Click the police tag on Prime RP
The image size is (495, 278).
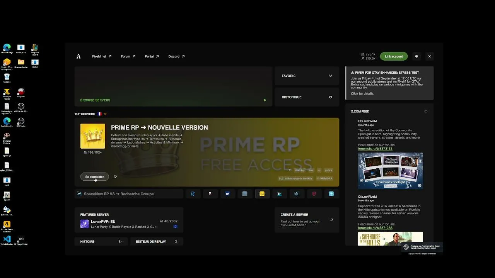pos(328,170)
